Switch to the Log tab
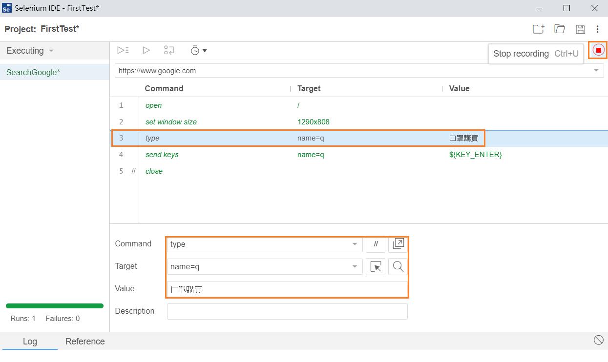 [30, 342]
